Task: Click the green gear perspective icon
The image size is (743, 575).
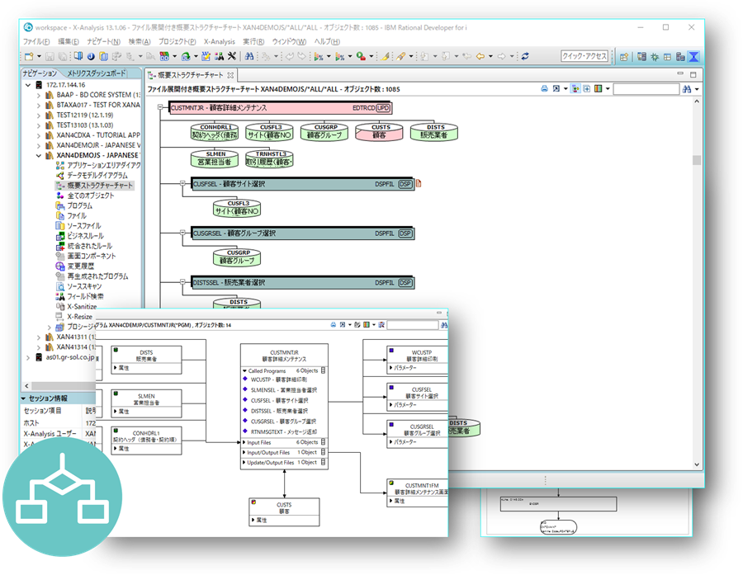Action: [x=655, y=57]
